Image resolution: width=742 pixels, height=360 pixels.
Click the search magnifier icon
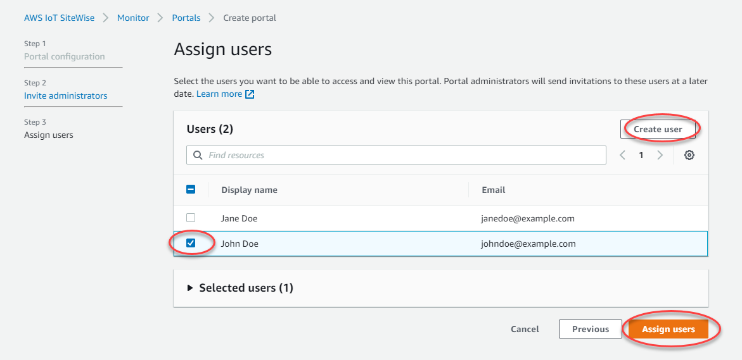[x=198, y=156]
